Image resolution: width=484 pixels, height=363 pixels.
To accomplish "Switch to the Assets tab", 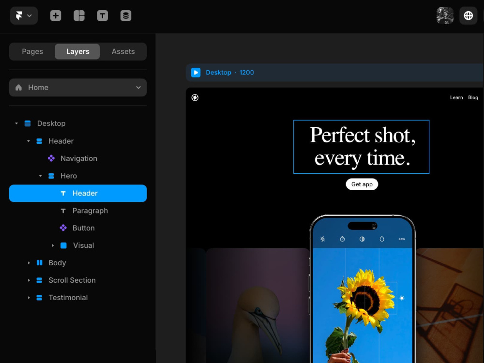I will (123, 52).
